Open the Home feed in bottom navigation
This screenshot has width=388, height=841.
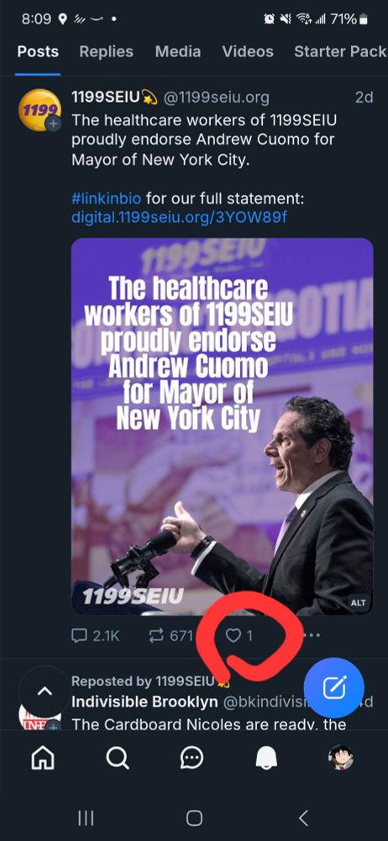click(x=43, y=758)
